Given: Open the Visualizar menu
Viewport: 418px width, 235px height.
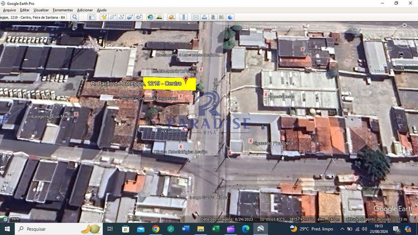Looking at the screenshot, I should (41, 10).
